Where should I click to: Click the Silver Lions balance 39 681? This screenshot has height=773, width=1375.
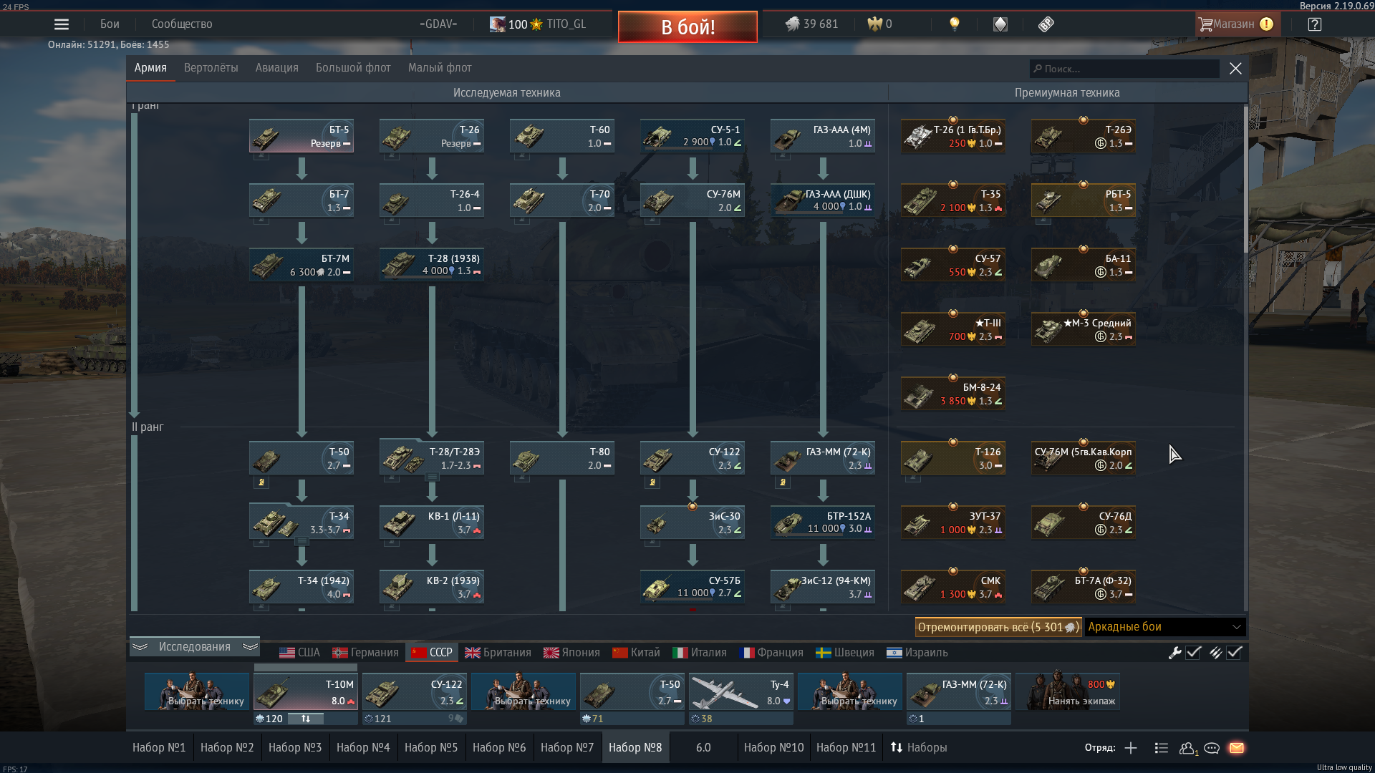point(811,24)
